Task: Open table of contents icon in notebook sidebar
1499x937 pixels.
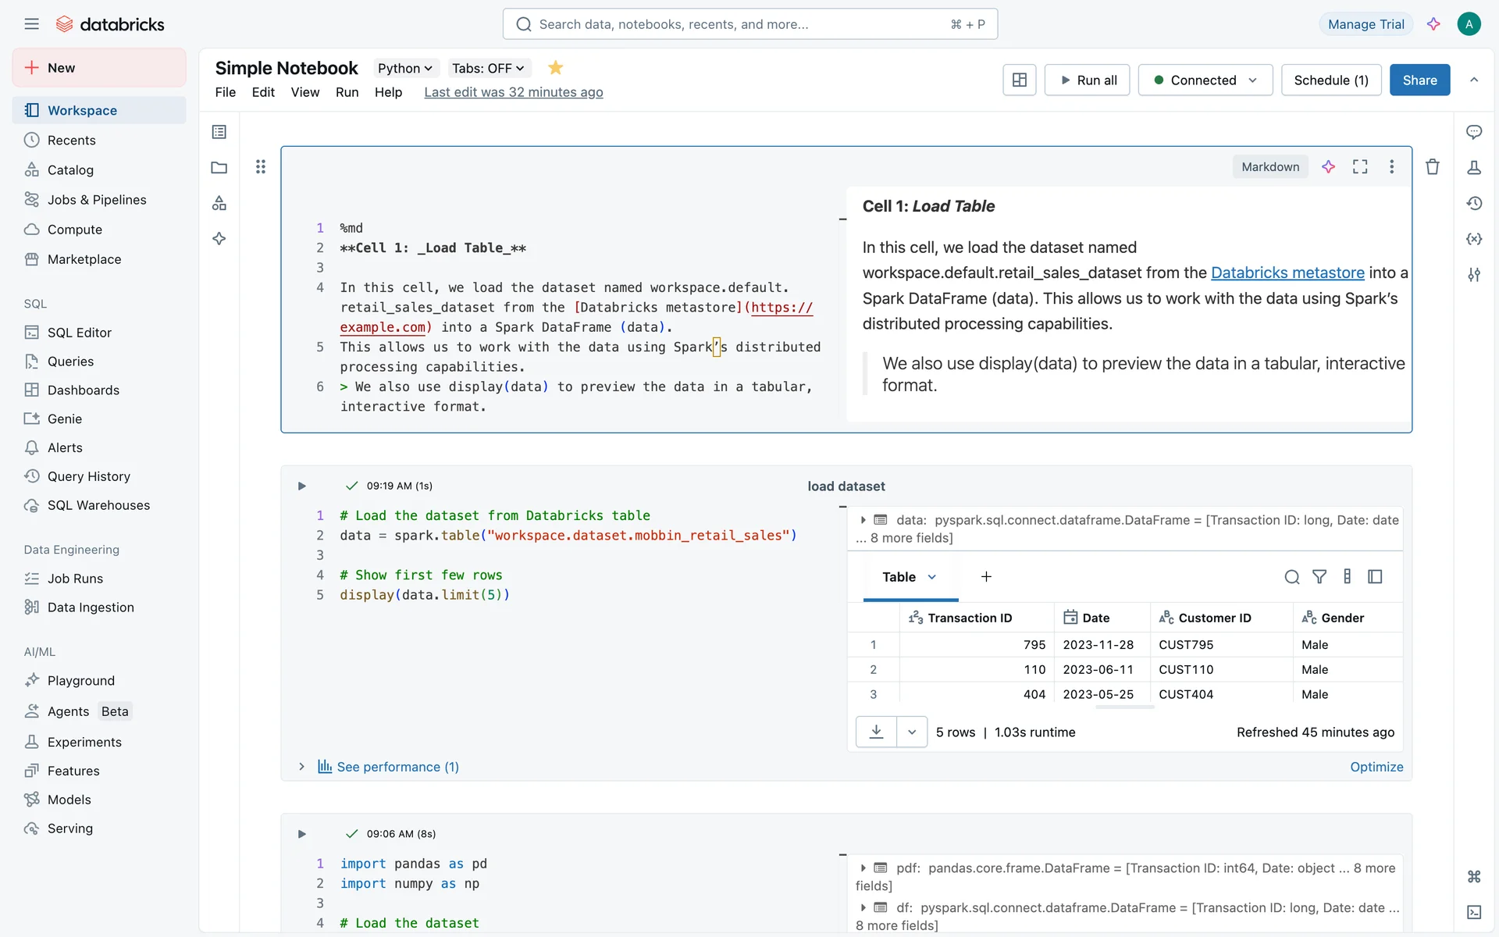Action: (x=219, y=132)
